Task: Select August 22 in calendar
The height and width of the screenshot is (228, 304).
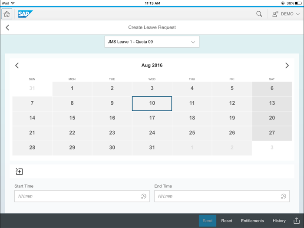Action: 72,133
